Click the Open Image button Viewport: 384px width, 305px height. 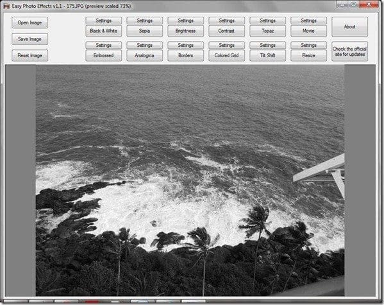(x=29, y=22)
